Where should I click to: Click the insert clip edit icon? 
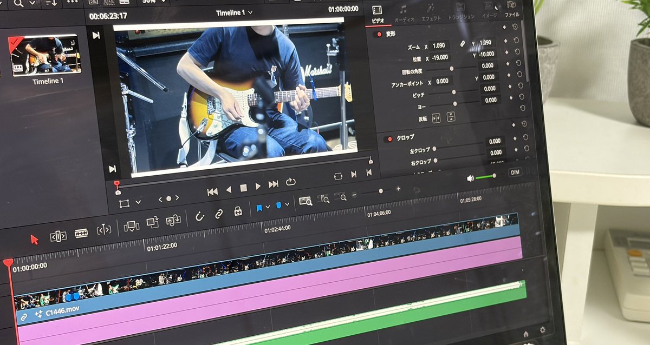click(x=131, y=225)
